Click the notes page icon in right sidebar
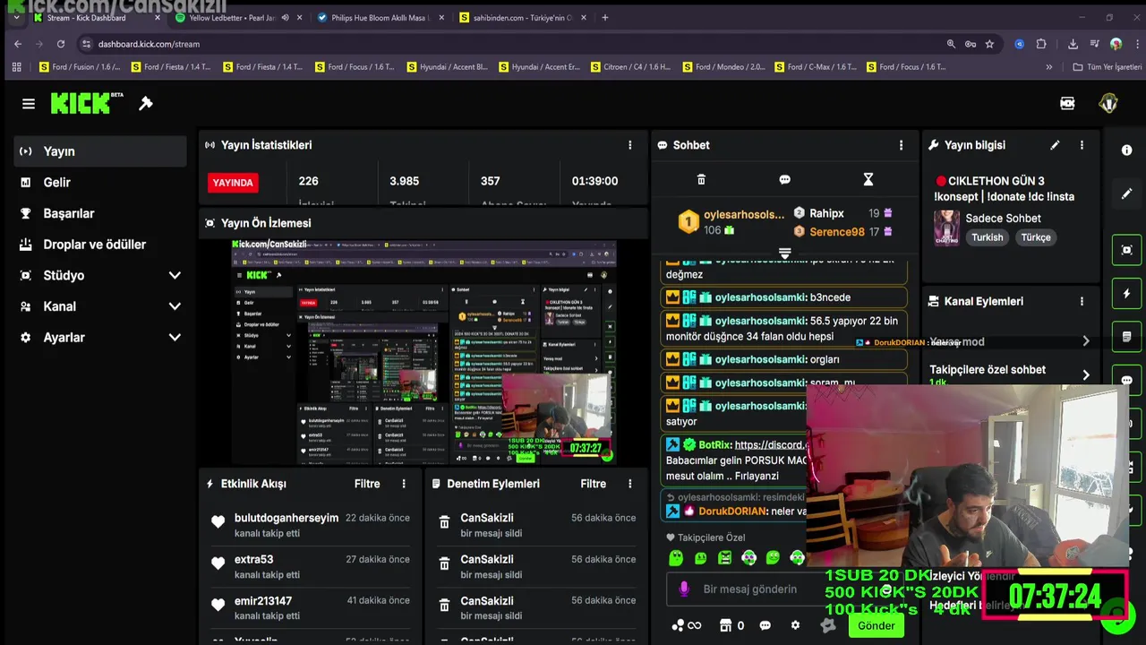The height and width of the screenshot is (645, 1146). [1126, 337]
